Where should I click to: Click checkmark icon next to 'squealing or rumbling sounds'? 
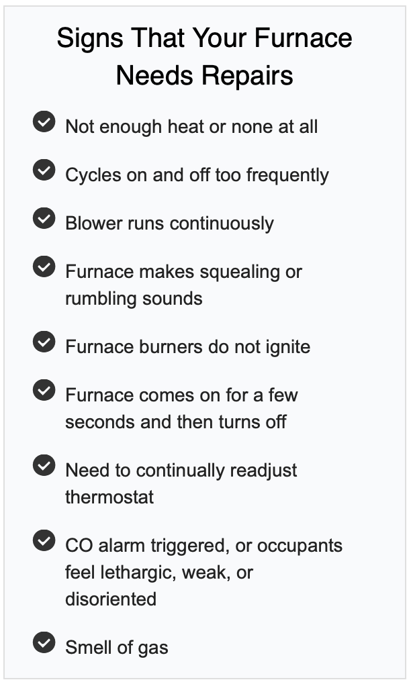click(44, 266)
